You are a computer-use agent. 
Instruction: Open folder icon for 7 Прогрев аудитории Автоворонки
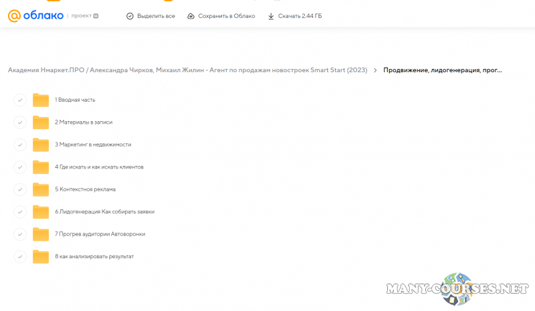pyautogui.click(x=41, y=234)
